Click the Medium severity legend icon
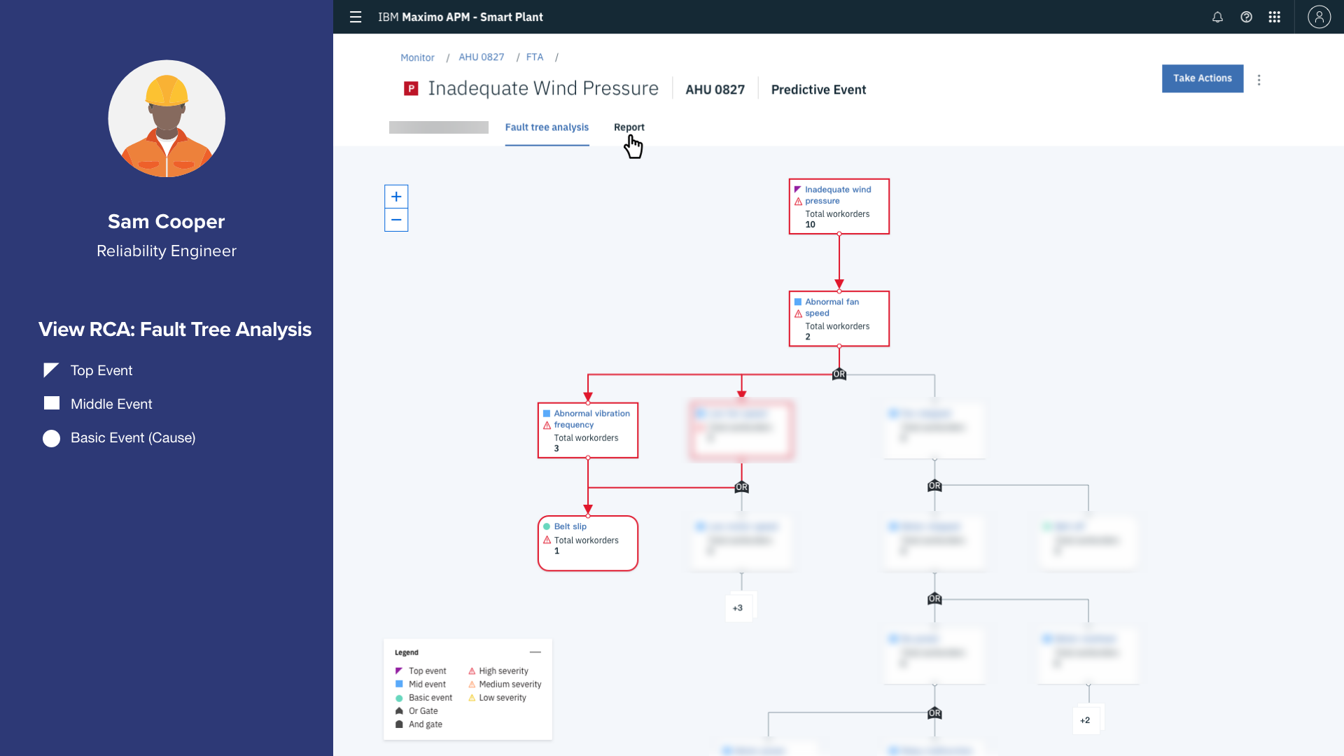 point(472,685)
